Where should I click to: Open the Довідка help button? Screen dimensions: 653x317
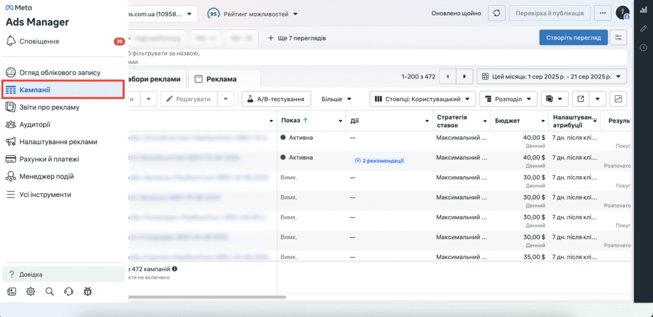(63, 274)
